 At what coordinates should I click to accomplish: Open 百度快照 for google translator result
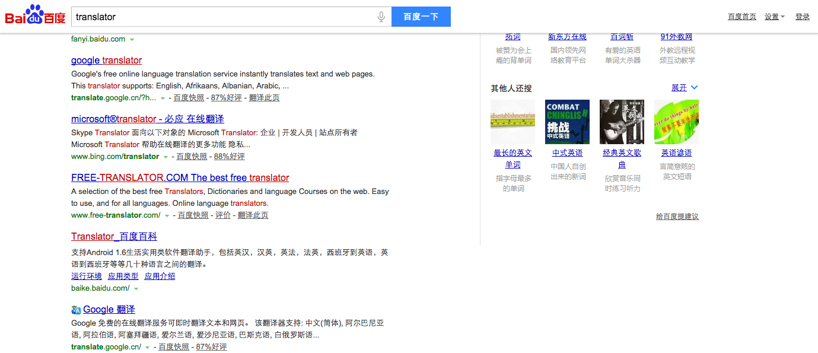click(189, 97)
